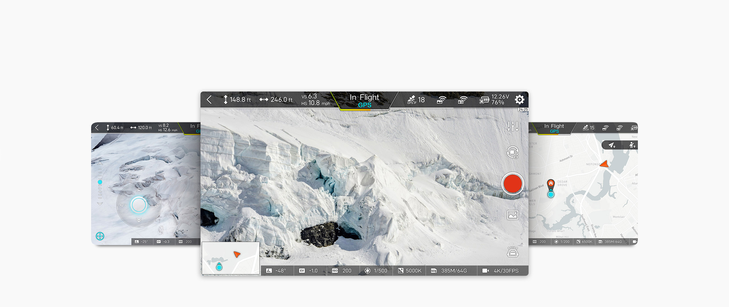Open settings gear in center screen
The image size is (729, 307).
(x=519, y=99)
